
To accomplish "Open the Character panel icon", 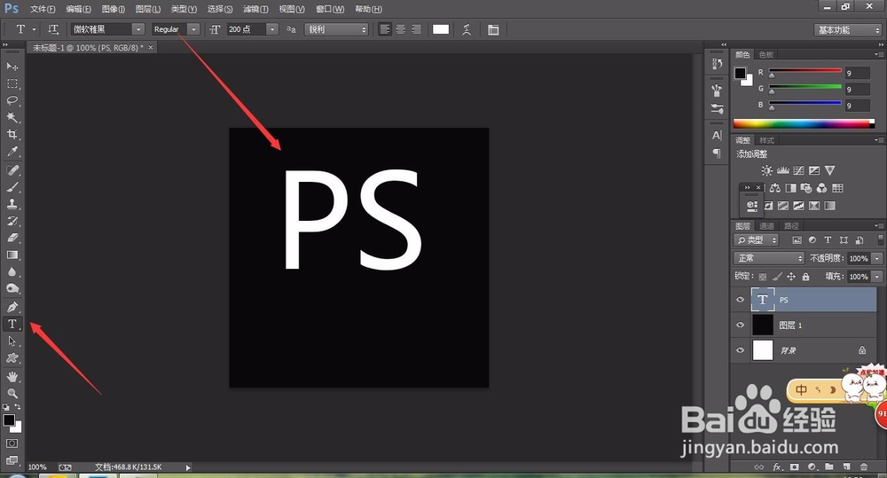I will pos(717,135).
